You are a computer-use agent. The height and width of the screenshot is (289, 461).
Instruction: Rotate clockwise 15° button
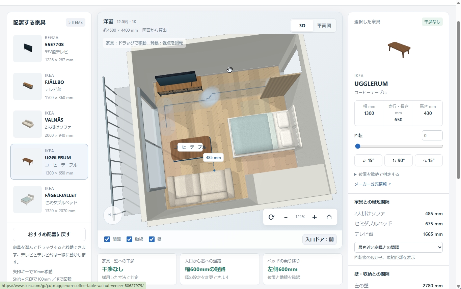pos(429,160)
